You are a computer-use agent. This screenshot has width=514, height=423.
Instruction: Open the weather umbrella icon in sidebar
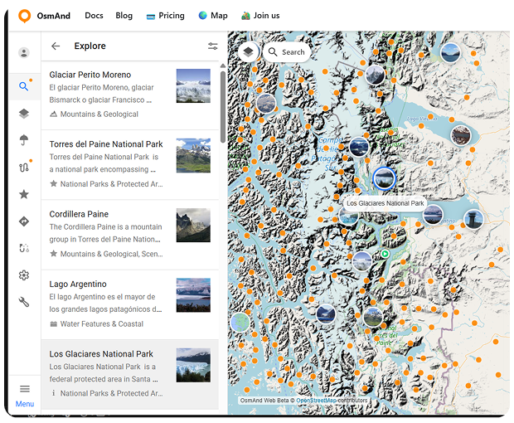point(24,140)
